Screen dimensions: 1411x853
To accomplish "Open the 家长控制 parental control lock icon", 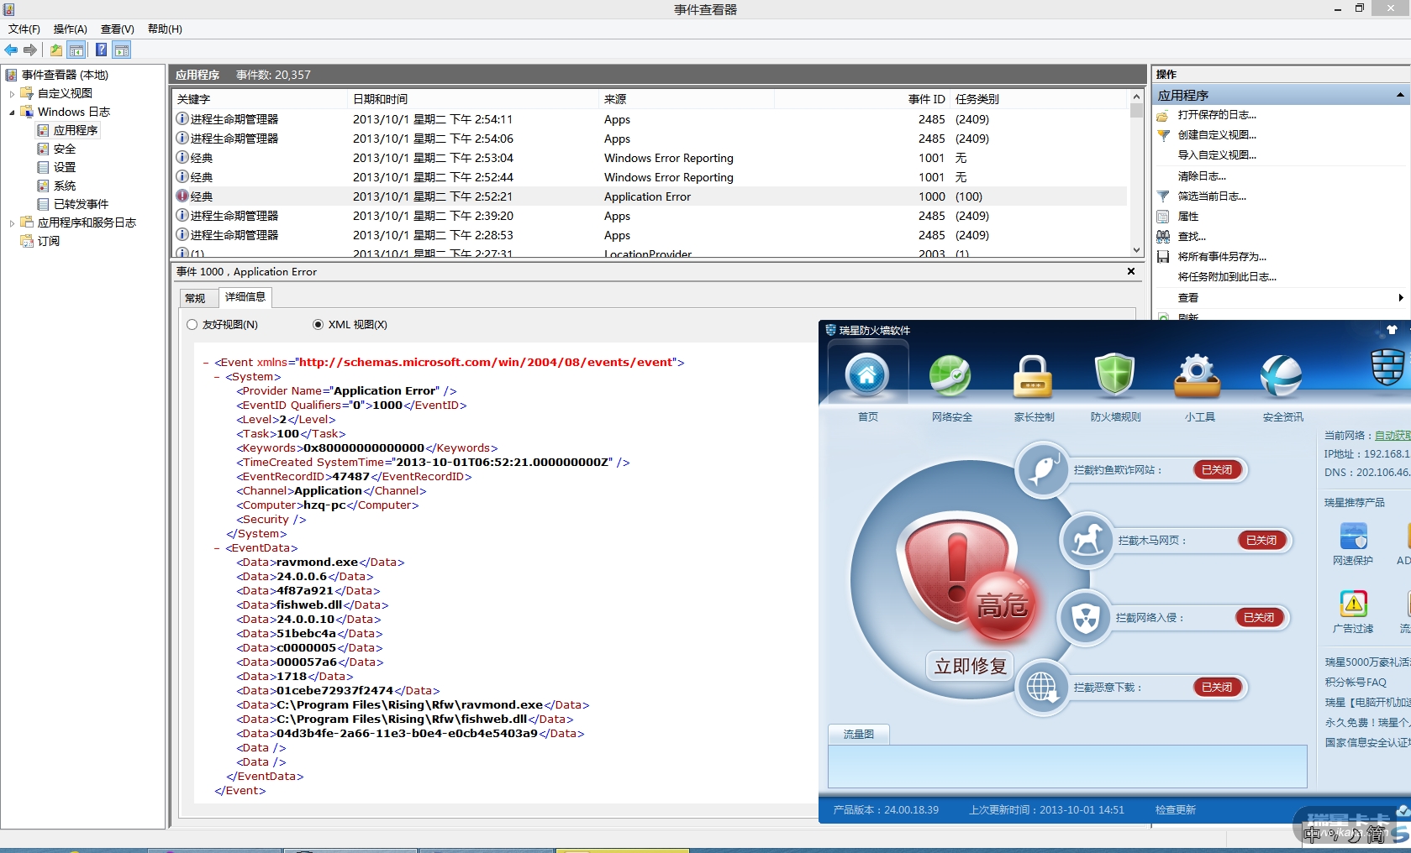I will tap(1033, 376).
